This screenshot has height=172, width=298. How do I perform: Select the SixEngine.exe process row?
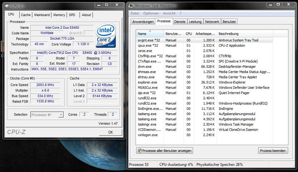205,109
